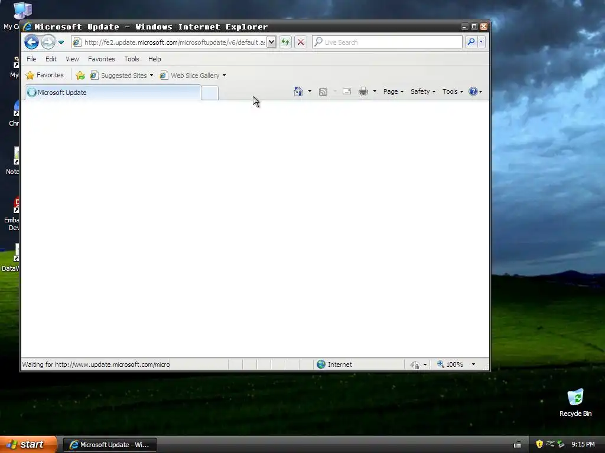
Task: Click the Add to Favorites Bar icon
Action: (80, 75)
